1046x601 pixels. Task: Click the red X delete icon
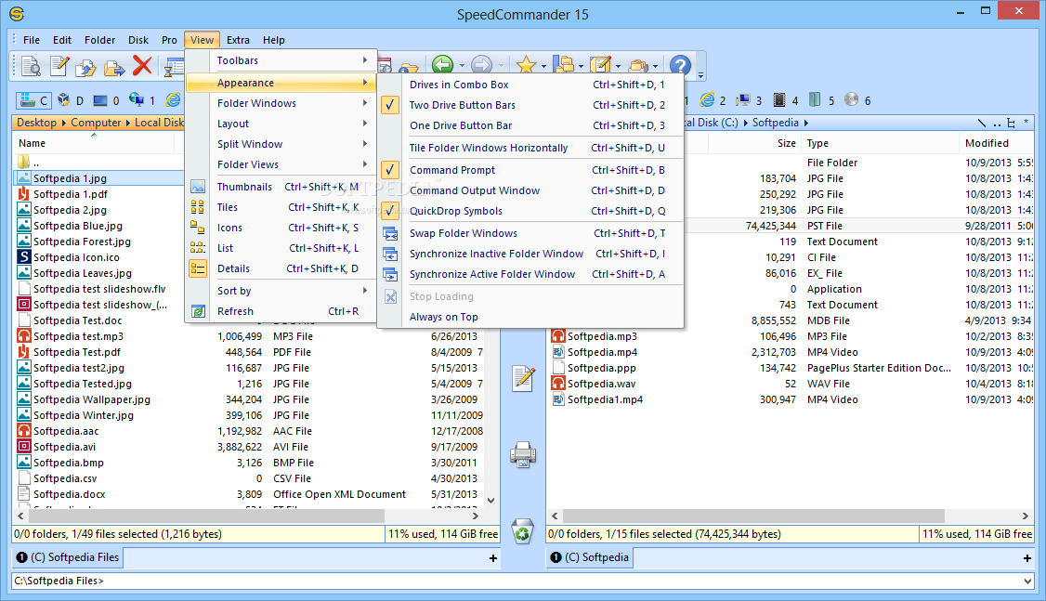tap(142, 65)
